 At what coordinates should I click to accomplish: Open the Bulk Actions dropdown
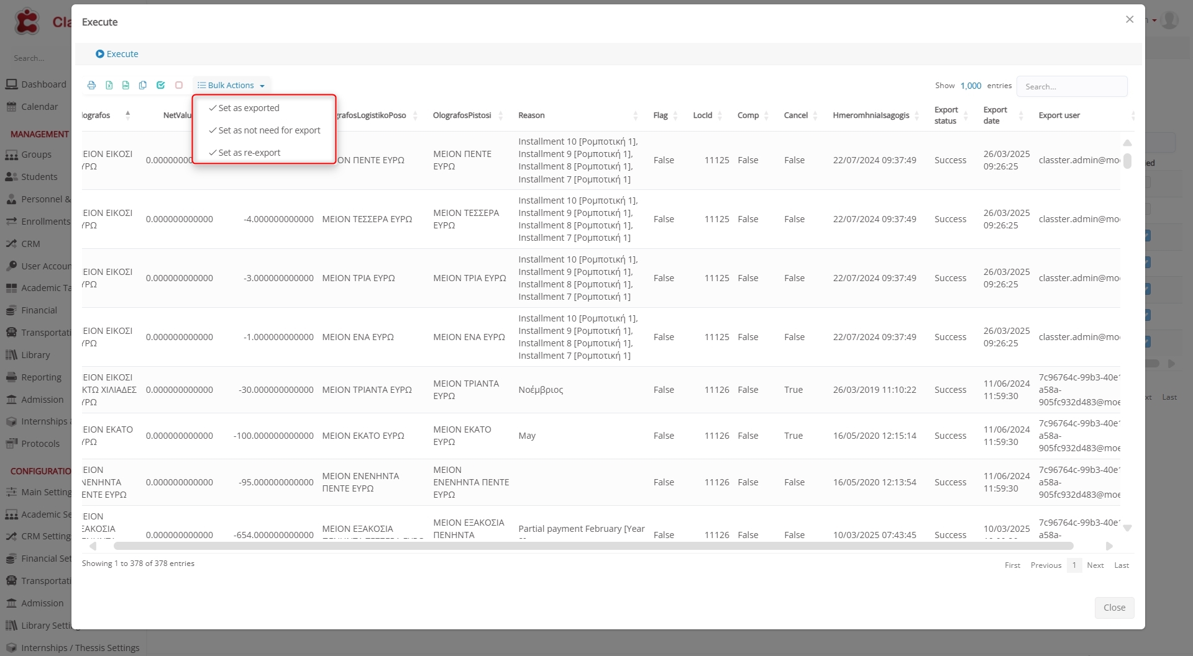pos(231,85)
